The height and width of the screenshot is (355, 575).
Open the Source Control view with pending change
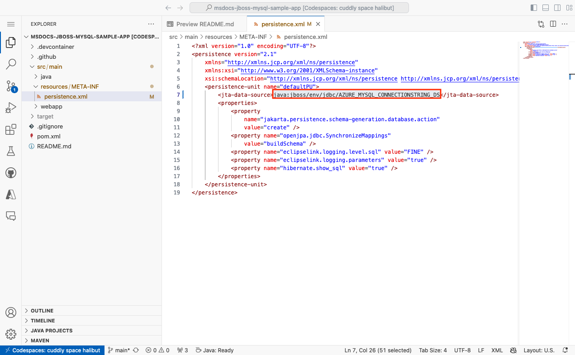11,86
